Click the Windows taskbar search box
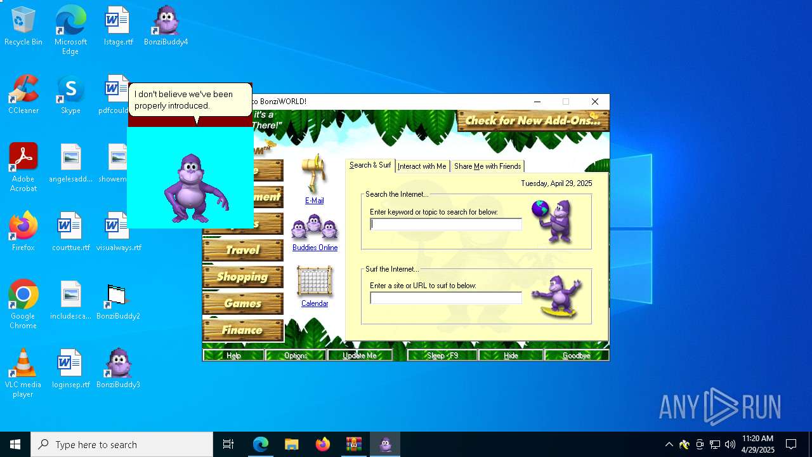Image resolution: width=812 pixels, height=457 pixels. [x=122, y=444]
